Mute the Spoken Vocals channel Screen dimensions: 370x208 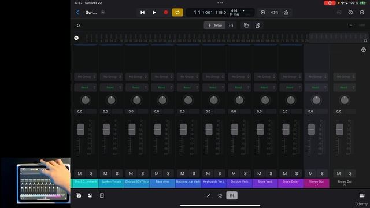pyautogui.click(x=105, y=174)
